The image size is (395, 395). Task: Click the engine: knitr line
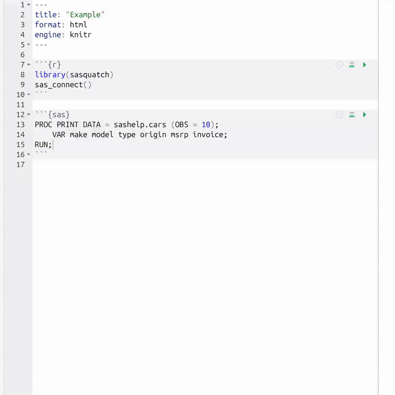point(63,35)
